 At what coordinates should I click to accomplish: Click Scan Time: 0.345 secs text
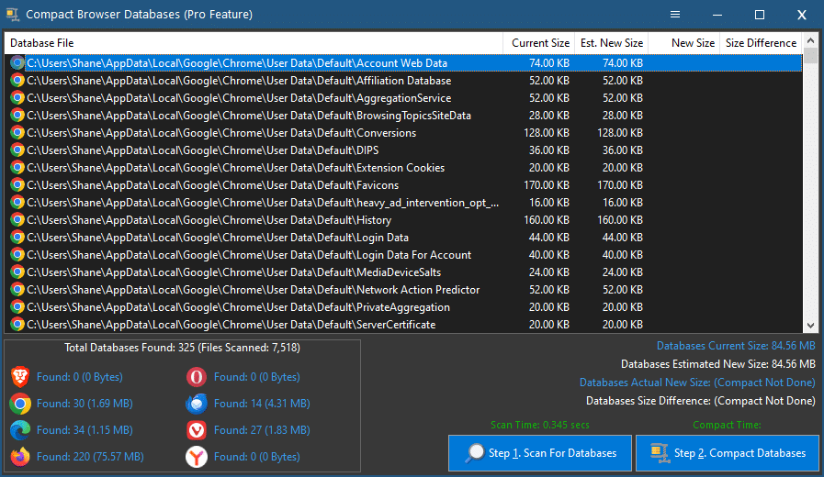pyautogui.click(x=540, y=425)
